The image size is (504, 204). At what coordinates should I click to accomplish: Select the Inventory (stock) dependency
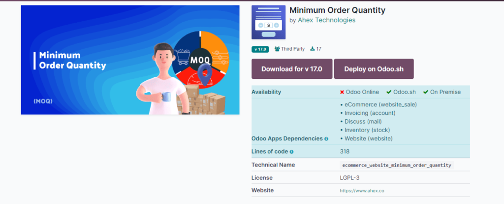pos(367,130)
